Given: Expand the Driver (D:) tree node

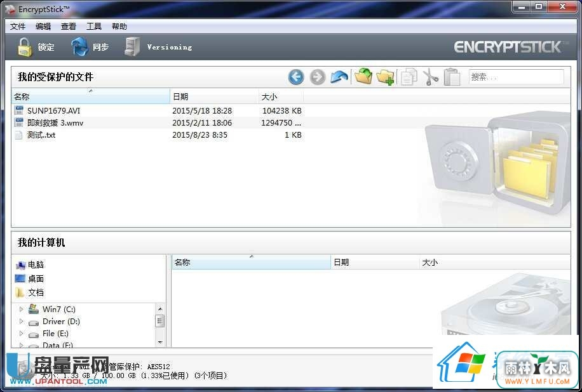Looking at the screenshot, I should coord(21,321).
